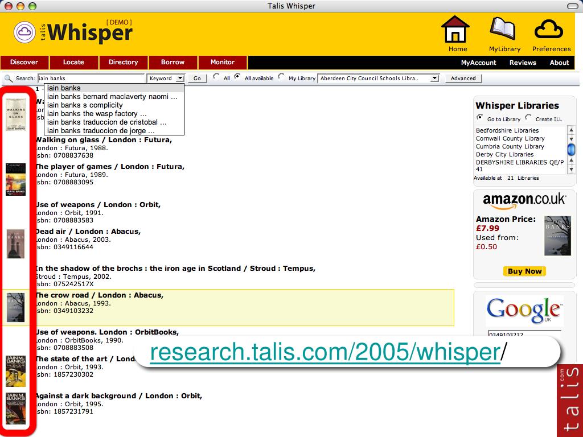Click the Talis purple cloud logo
This screenshot has height=437, width=583.
coord(24,32)
